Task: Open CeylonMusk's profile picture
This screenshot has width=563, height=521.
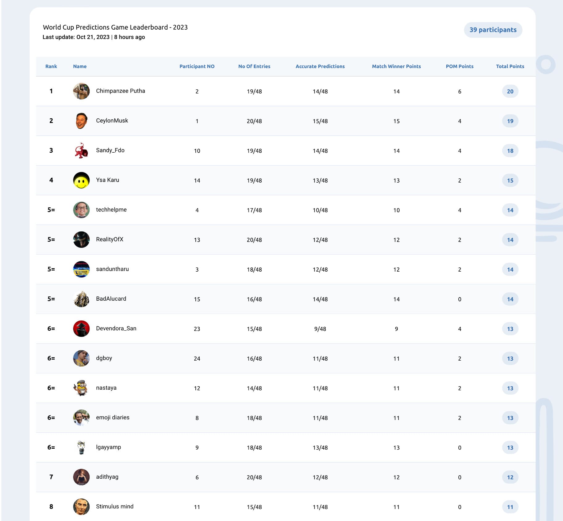Action: click(x=81, y=121)
